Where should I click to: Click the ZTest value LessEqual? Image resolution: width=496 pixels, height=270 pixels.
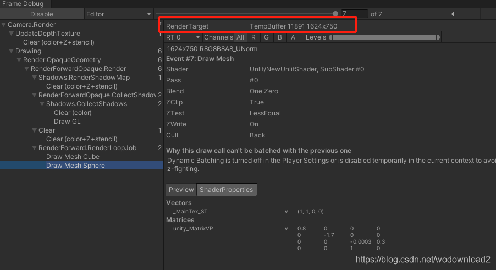point(265,113)
